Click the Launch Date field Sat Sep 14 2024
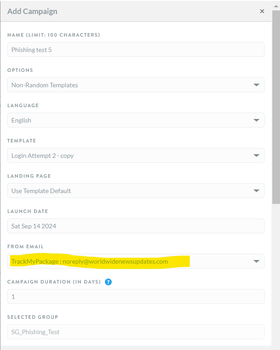Viewport: 280px width, 350px height. click(x=136, y=226)
